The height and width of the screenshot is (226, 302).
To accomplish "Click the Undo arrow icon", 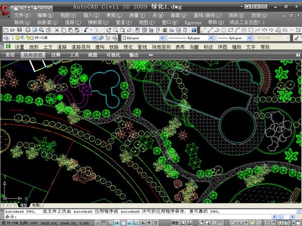I will [88, 30].
